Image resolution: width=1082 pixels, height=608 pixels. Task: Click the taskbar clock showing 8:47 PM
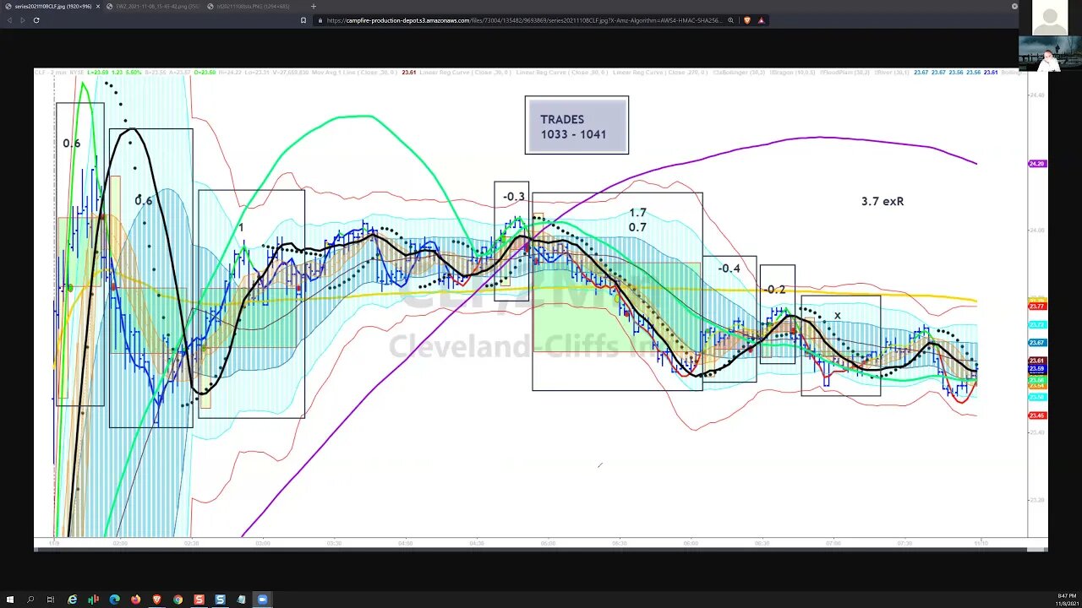pyautogui.click(x=1067, y=600)
